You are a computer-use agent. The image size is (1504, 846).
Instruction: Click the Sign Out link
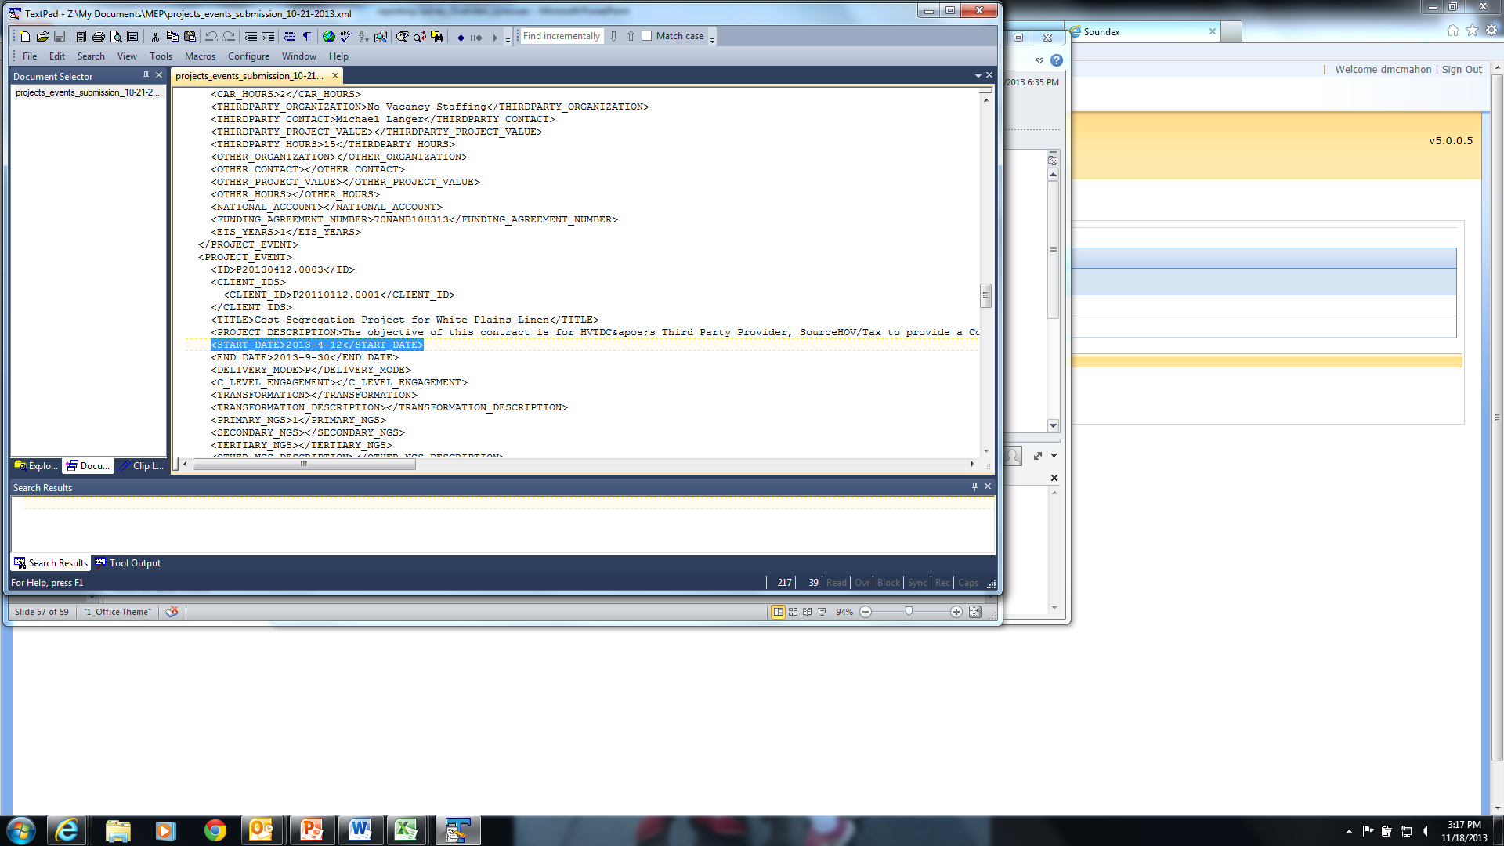point(1462,70)
